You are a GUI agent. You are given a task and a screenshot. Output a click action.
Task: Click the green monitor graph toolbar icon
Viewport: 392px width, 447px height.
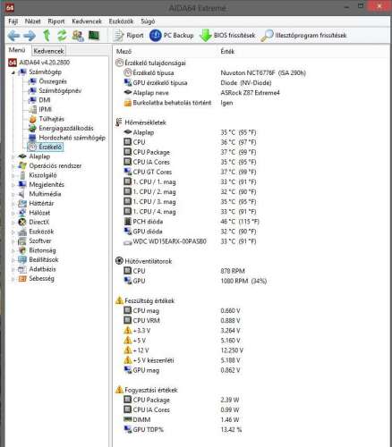click(94, 36)
